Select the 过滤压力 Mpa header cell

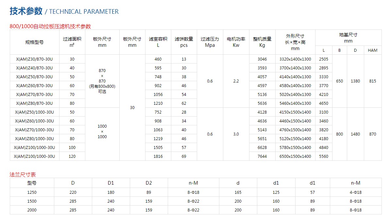210,42
